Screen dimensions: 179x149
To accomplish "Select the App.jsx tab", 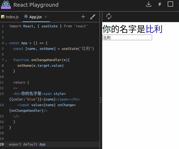I will [36, 17].
